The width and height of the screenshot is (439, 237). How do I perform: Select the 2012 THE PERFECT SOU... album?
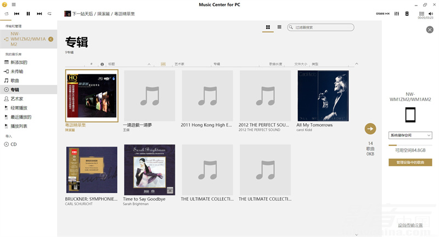coord(265,96)
